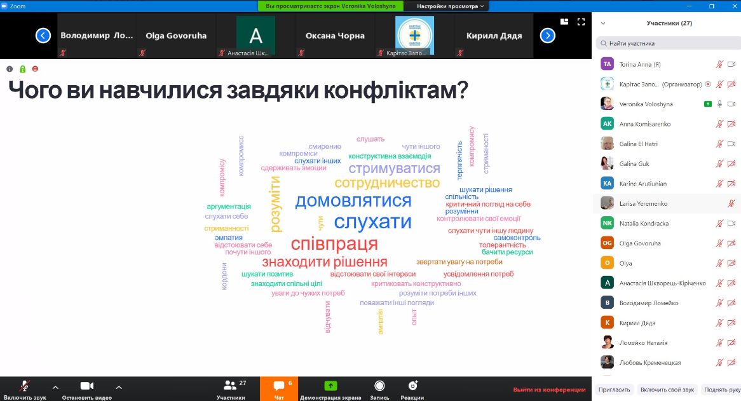Click Выйти из конференции
Viewport: 741px width, 401px height.
549,390
